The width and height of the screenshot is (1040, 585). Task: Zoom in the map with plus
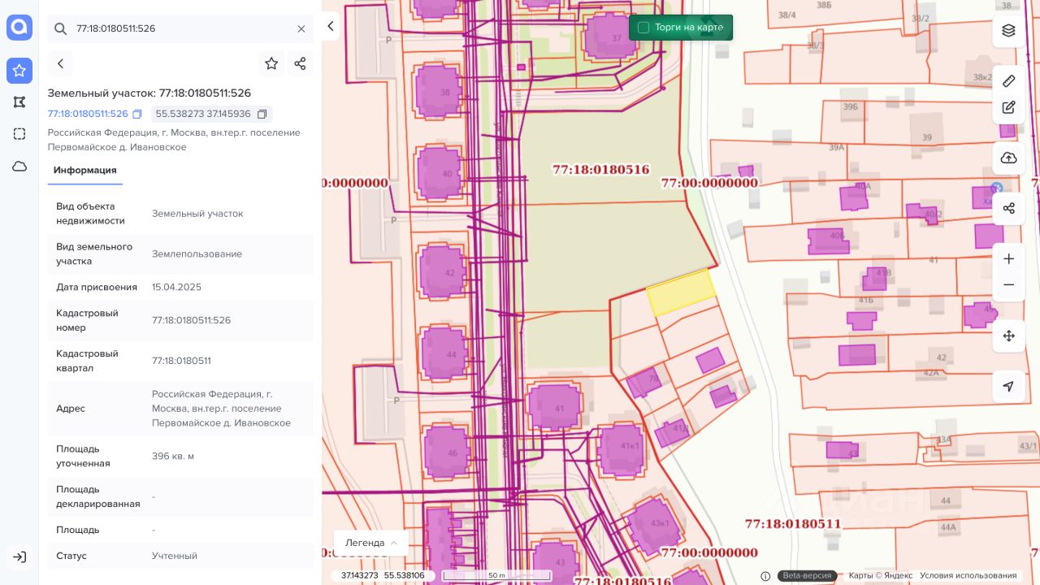[1008, 259]
